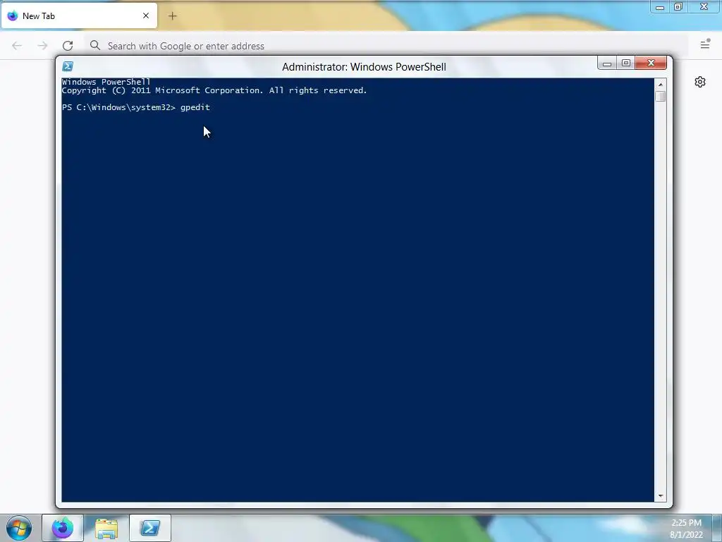Switch to Firefox in taskbar

coord(63,528)
